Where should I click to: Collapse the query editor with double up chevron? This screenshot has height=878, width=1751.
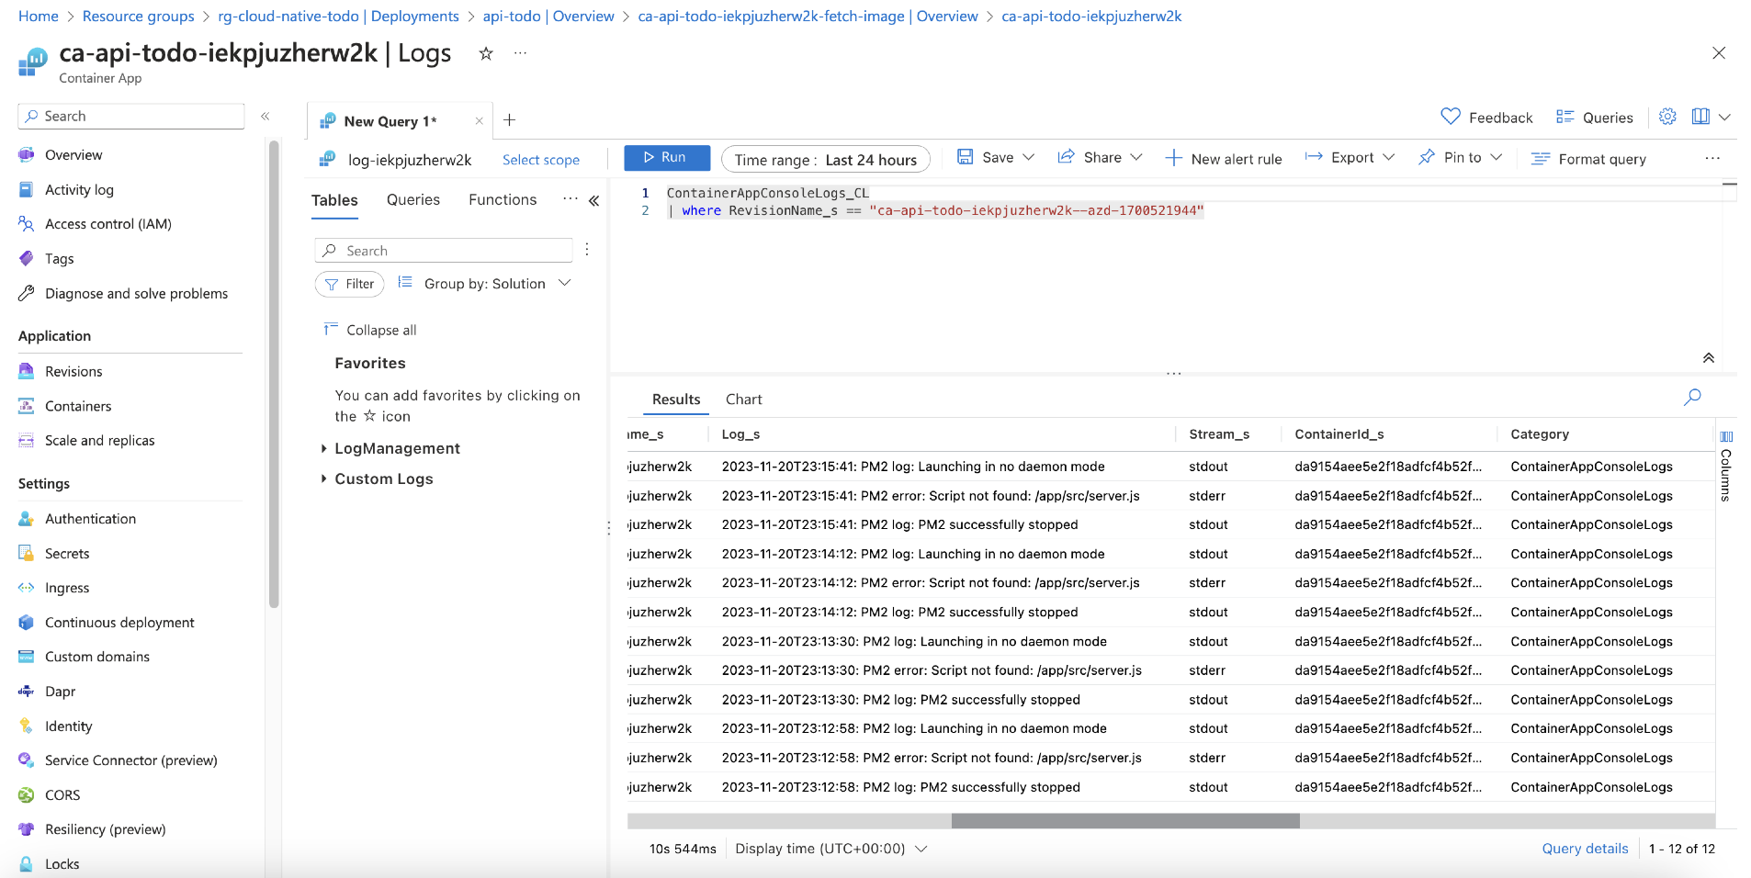point(1709,358)
